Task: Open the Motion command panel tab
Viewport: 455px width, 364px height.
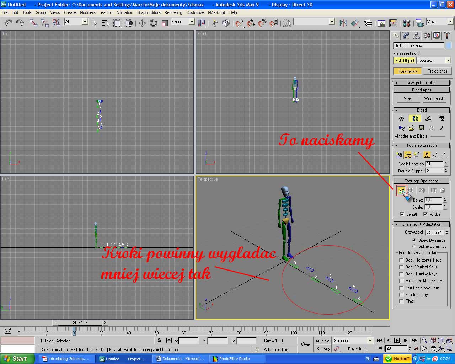Action: click(427, 36)
